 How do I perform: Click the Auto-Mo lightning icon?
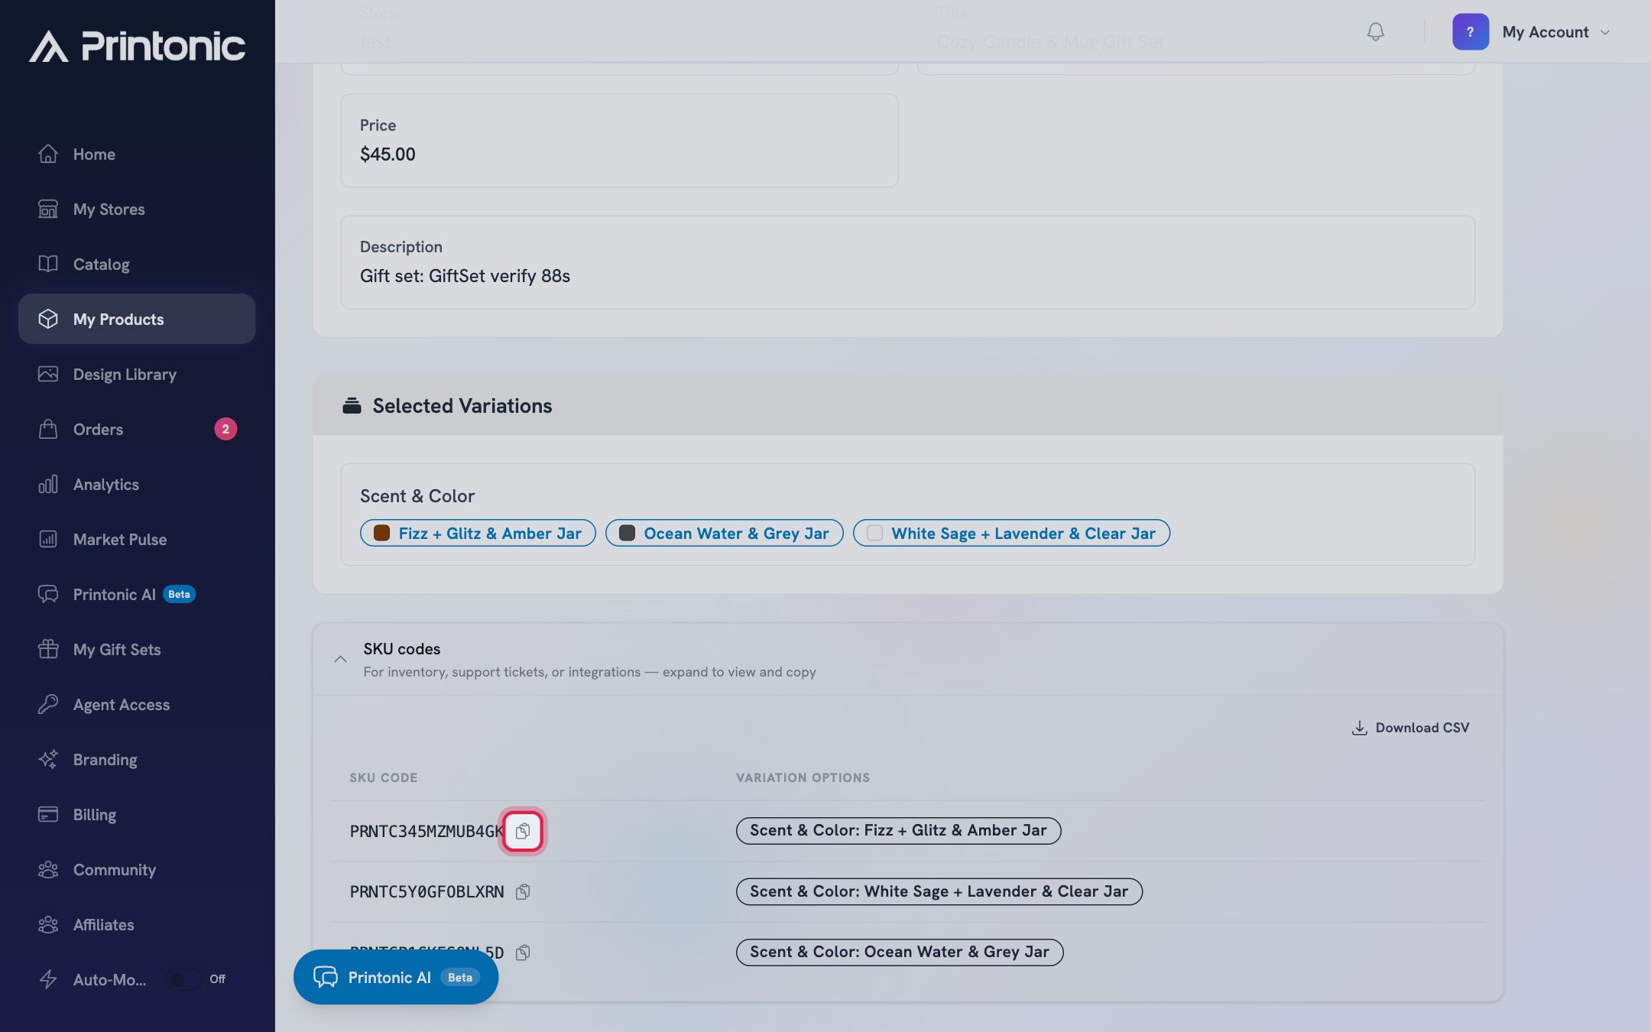click(x=48, y=979)
